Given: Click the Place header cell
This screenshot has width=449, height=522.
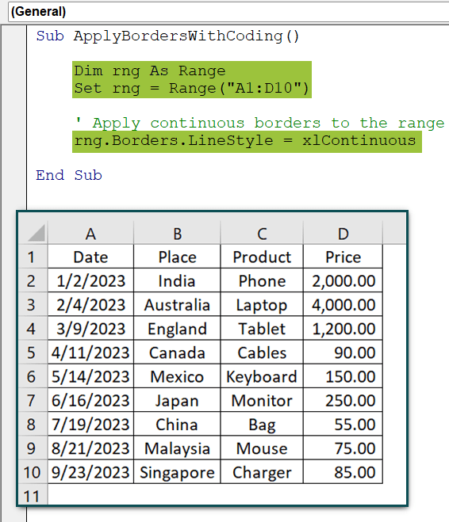Looking at the screenshot, I should [177, 257].
